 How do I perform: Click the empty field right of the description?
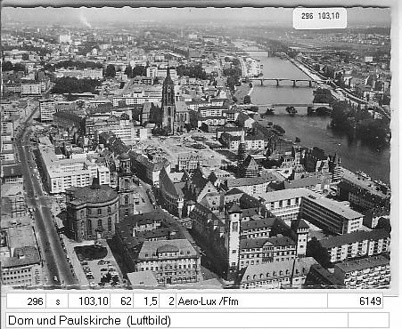pos(368,320)
